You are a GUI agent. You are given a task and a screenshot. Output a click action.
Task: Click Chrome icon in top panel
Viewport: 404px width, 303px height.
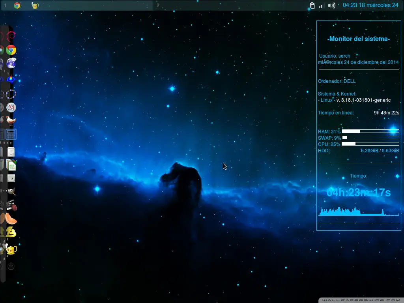17,6
